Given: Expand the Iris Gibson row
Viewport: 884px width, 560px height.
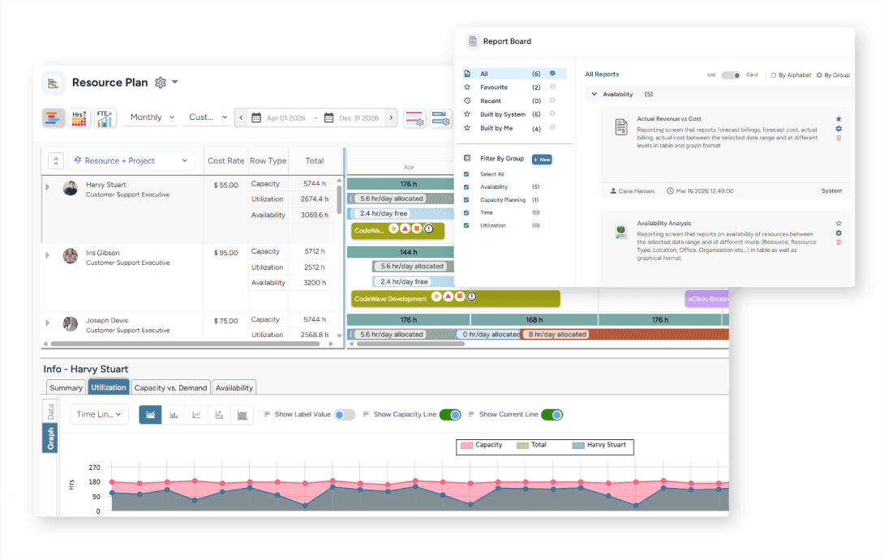Looking at the screenshot, I should tap(47, 255).
